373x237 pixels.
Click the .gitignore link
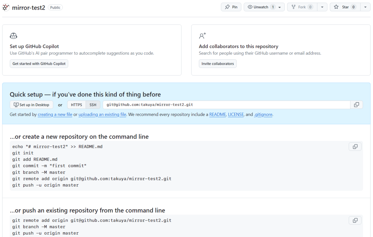263,115
